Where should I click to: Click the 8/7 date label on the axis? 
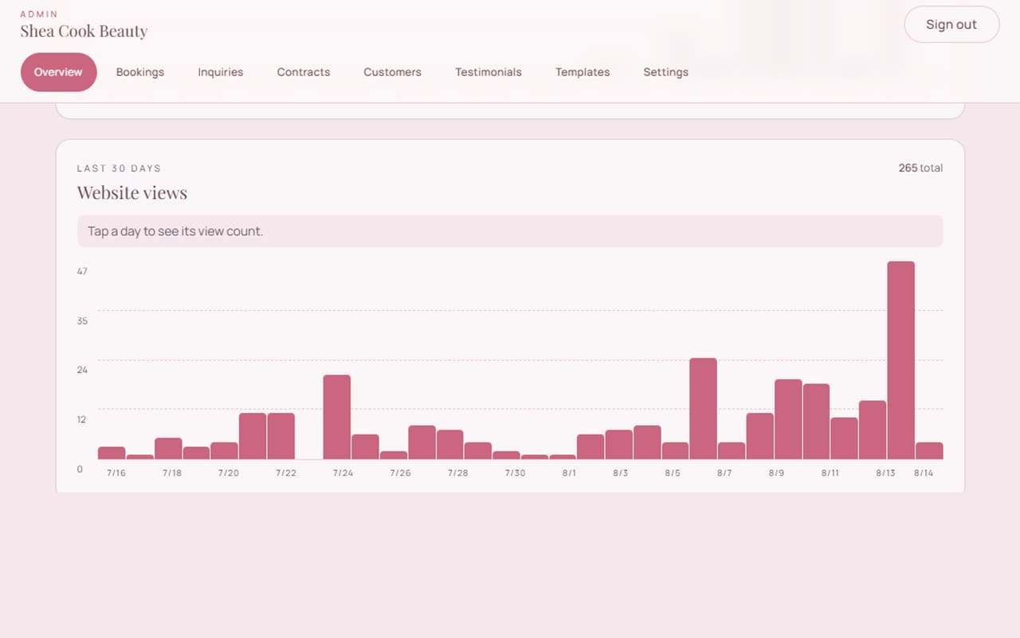pos(724,473)
